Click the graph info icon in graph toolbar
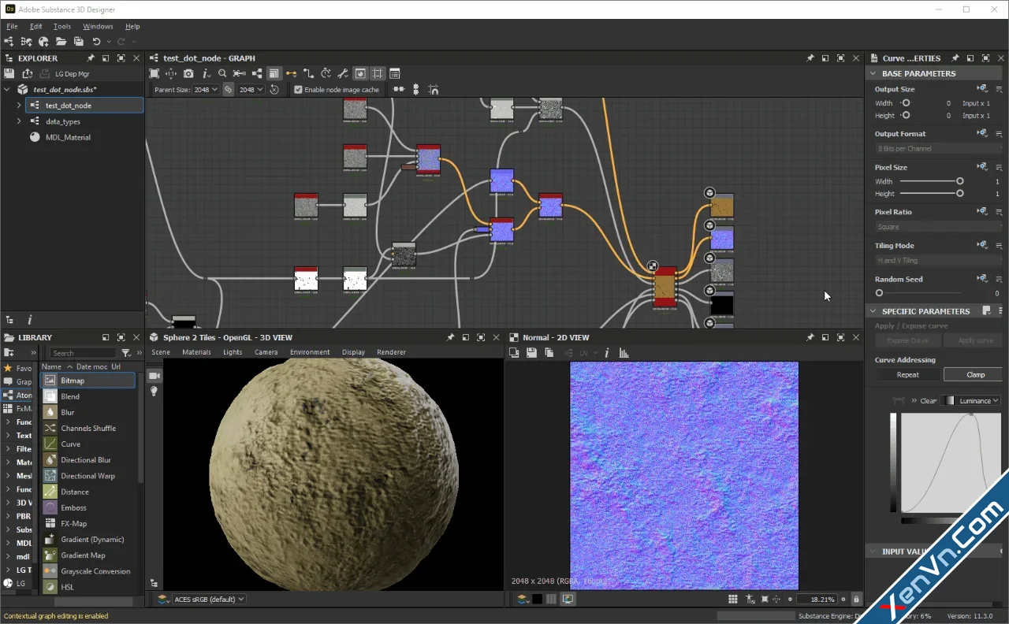Viewport: 1009px width, 624px height. [205, 73]
